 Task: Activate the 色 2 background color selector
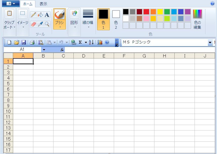coord(116,19)
